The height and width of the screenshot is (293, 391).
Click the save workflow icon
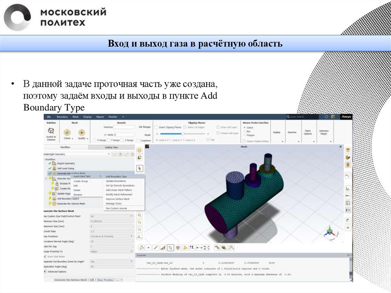(x=120, y=154)
